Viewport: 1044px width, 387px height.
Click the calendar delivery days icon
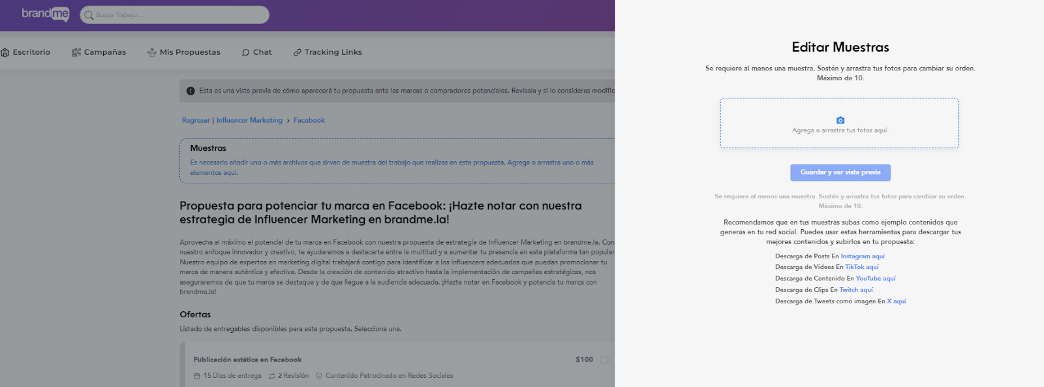point(197,376)
